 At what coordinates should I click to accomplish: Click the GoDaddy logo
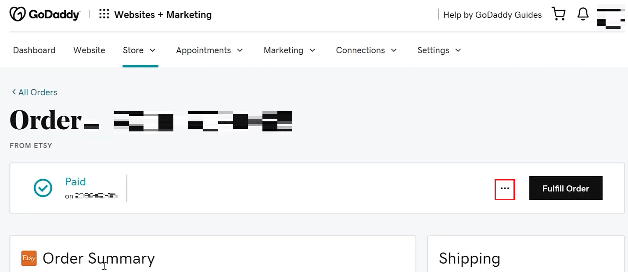[x=45, y=14]
